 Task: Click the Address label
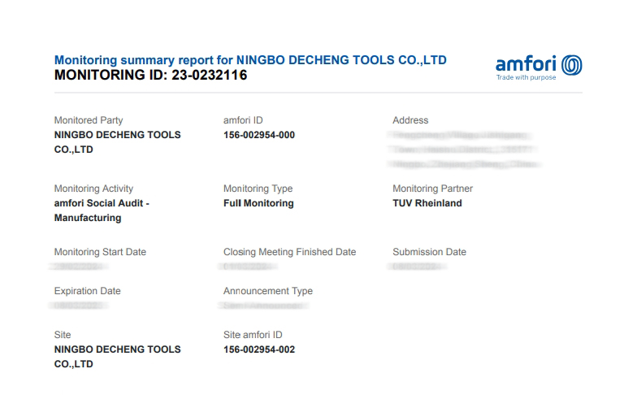(409, 120)
